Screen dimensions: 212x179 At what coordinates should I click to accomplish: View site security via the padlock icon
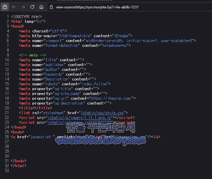(51, 7)
